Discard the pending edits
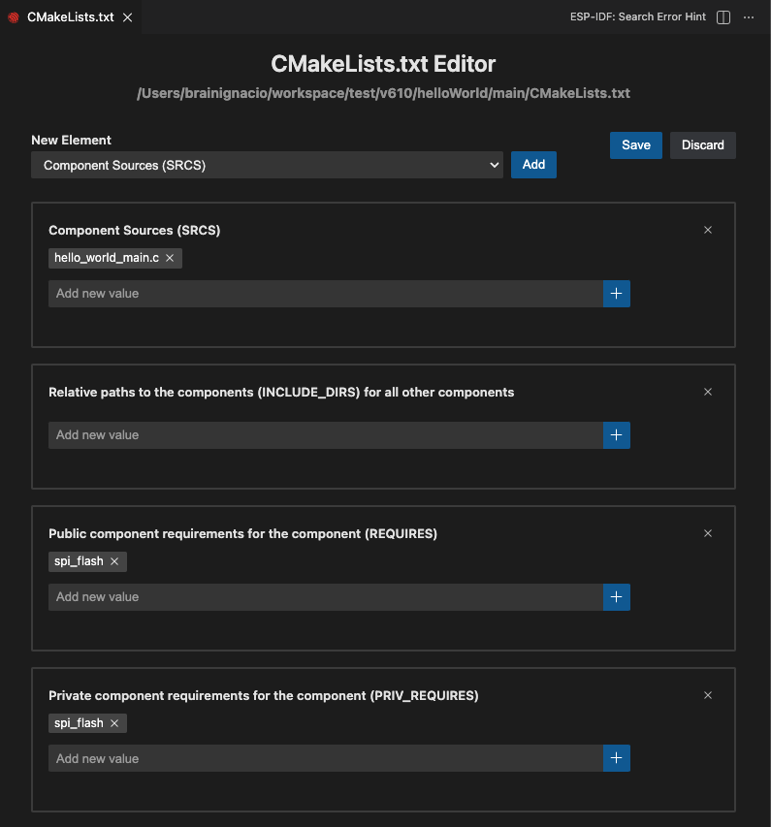 click(x=702, y=144)
